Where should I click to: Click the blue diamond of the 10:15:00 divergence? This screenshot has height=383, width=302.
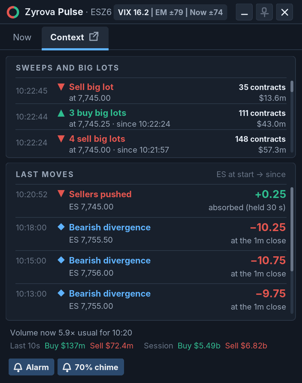61,260
